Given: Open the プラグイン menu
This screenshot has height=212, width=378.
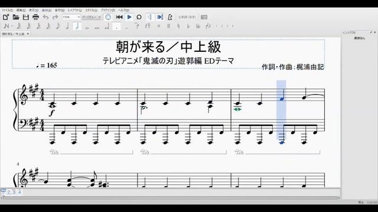Looking at the screenshot, I should click(x=107, y=11).
